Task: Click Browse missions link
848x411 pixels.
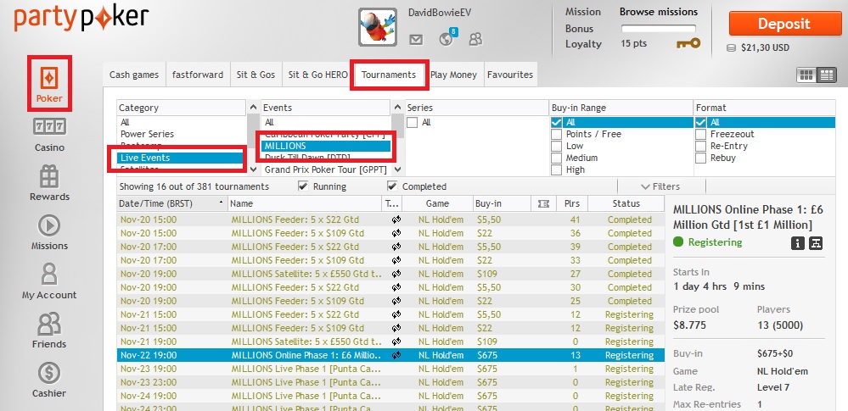Action: [659, 12]
